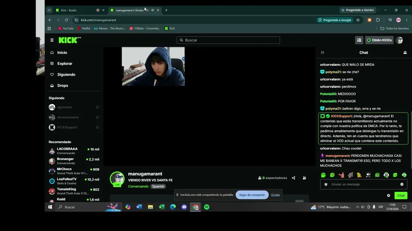This screenshot has width=412, height=231.
Task: Open the user avatar menu in Kick header
Action: tap(399, 40)
